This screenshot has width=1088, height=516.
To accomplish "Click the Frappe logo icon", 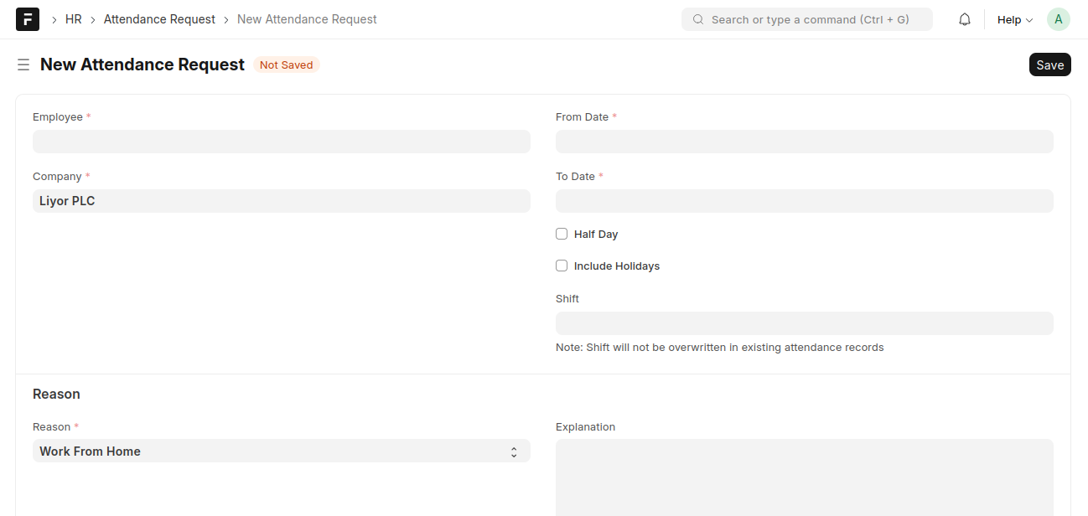I will pos(28,18).
